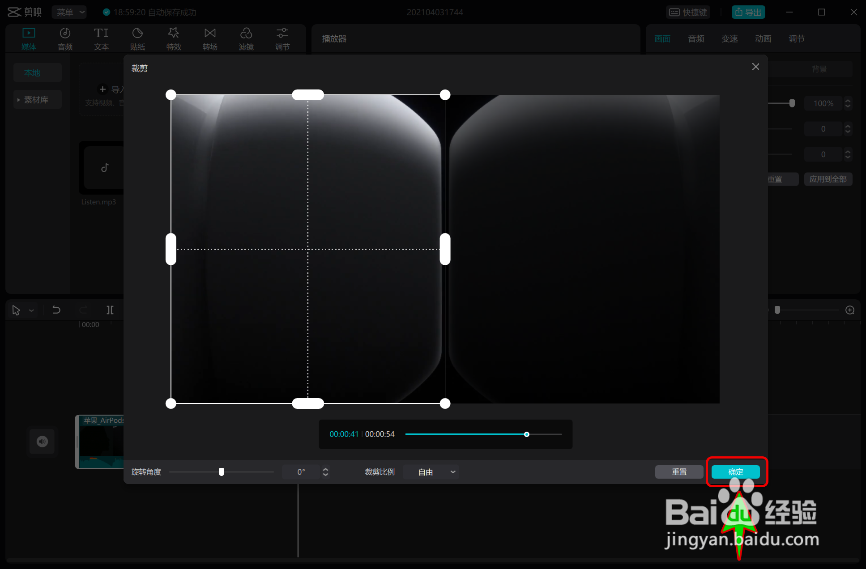
Task: Switch to the 变速 speed tab
Action: [x=729, y=39]
